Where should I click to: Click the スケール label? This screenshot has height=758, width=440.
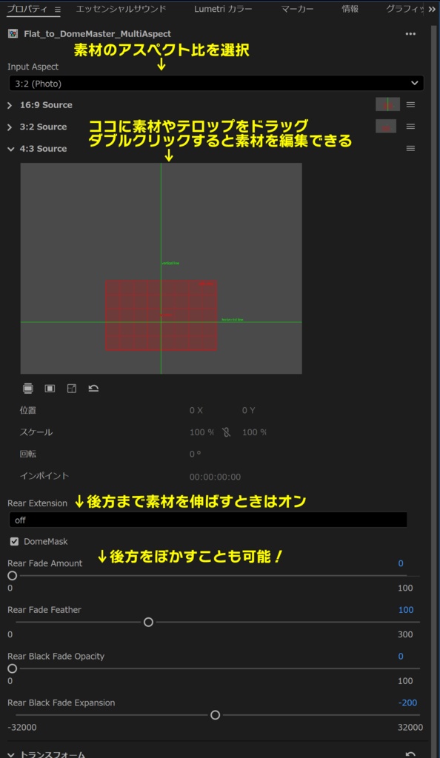coord(36,432)
